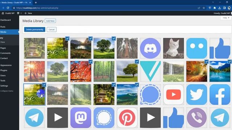Open the browser share icon

(x=199, y=8)
